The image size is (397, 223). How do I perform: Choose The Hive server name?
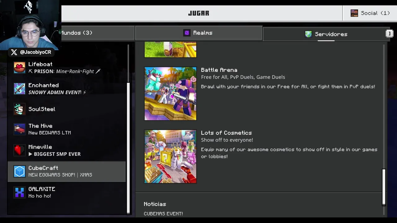pyautogui.click(x=40, y=126)
